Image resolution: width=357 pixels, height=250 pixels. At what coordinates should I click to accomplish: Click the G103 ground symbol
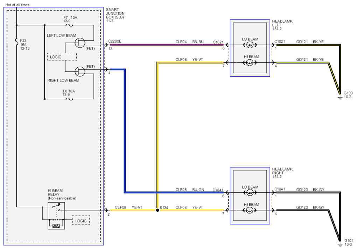340,97
